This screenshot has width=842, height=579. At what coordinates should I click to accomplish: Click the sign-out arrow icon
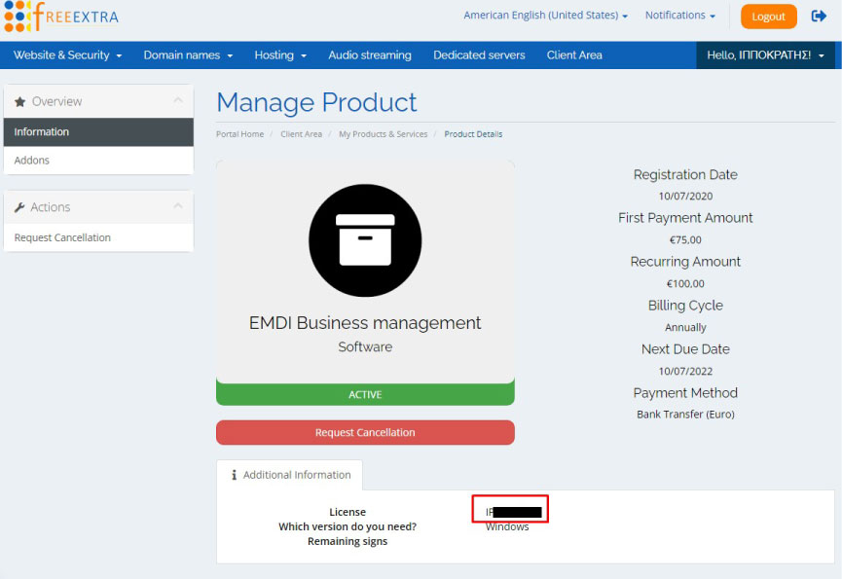(x=819, y=17)
